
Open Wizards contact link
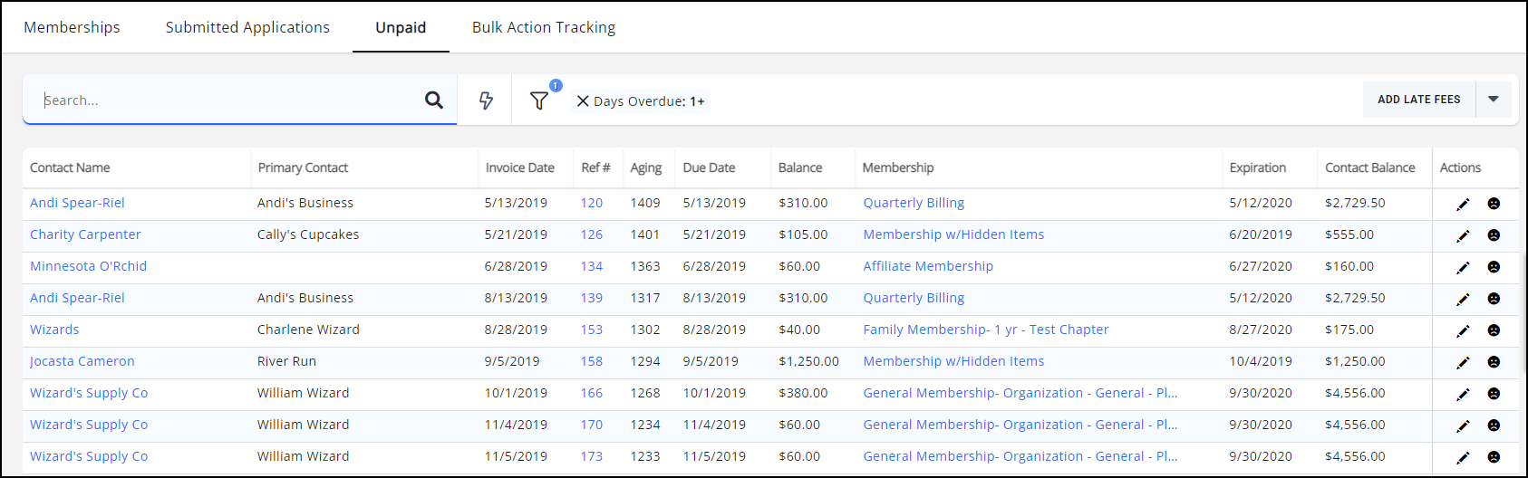pos(54,330)
